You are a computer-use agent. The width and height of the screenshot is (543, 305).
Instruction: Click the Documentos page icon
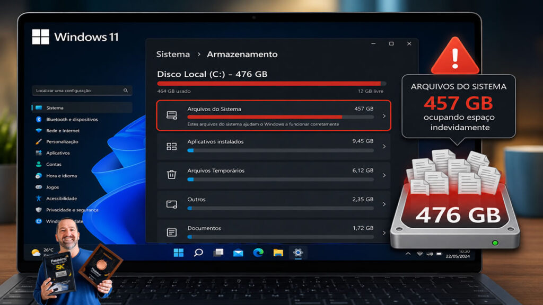[171, 232]
